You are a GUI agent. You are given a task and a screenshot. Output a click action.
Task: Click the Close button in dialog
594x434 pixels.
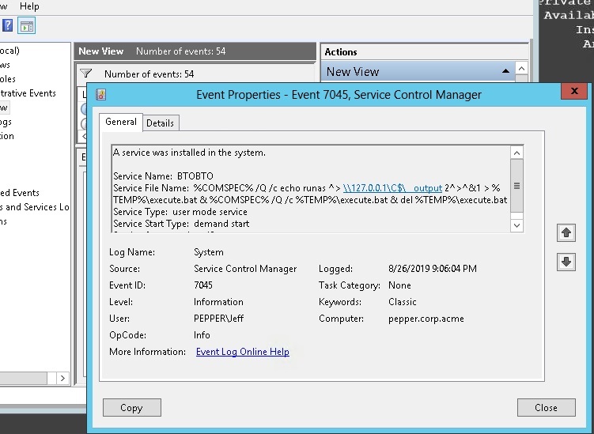coord(546,408)
